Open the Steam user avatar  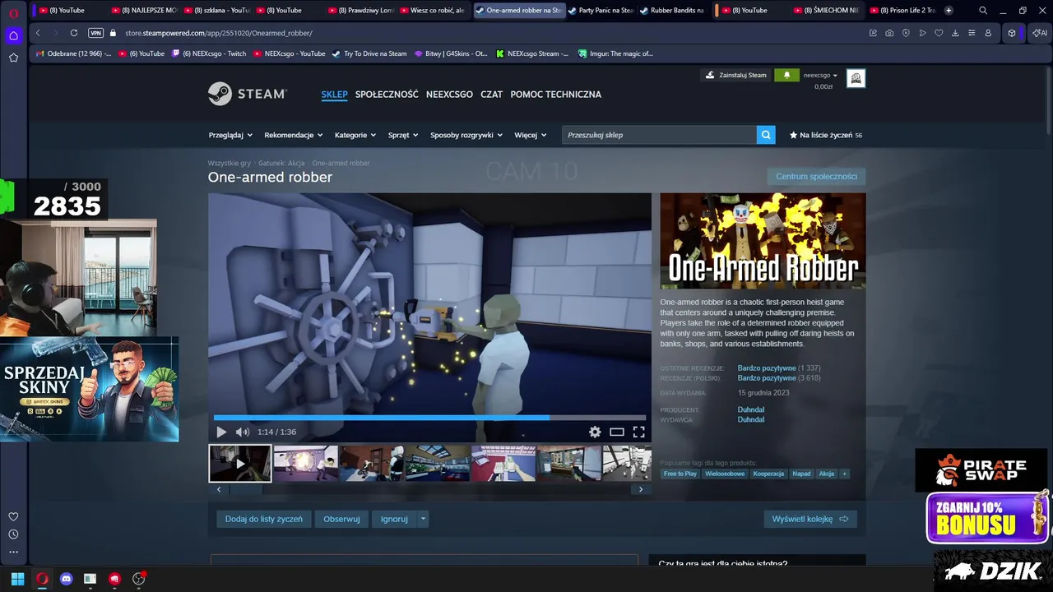pos(856,78)
